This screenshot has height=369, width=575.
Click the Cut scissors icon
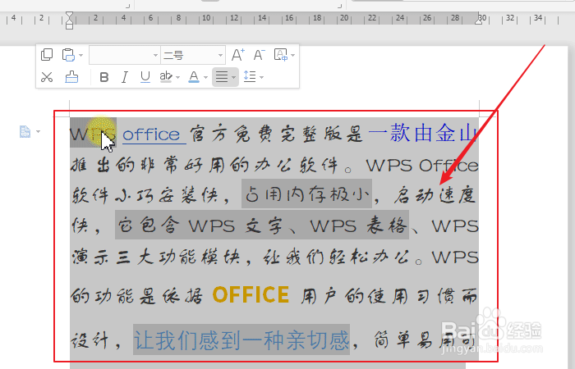pyautogui.click(x=47, y=77)
